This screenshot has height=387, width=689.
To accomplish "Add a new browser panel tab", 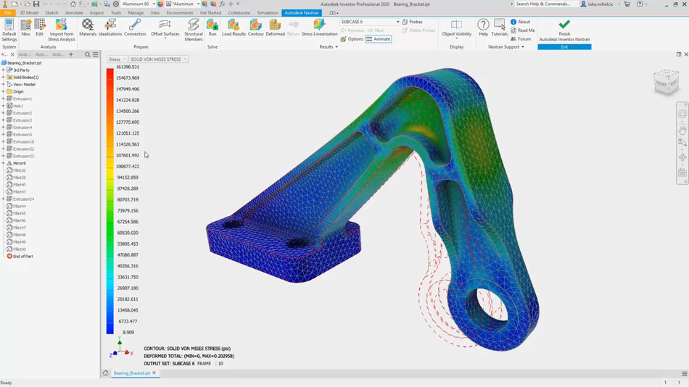I will click(x=71, y=54).
